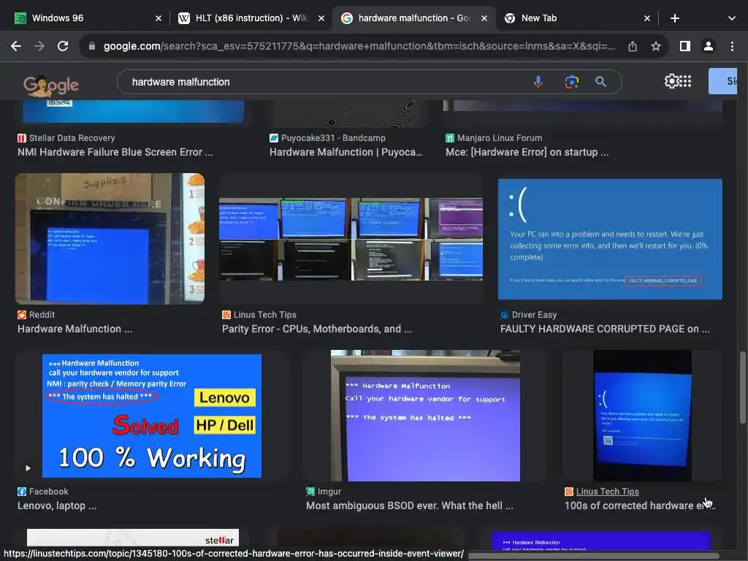Select the hardware malfunction Google tab
Image resolution: width=748 pixels, height=561 pixels.
[413, 18]
